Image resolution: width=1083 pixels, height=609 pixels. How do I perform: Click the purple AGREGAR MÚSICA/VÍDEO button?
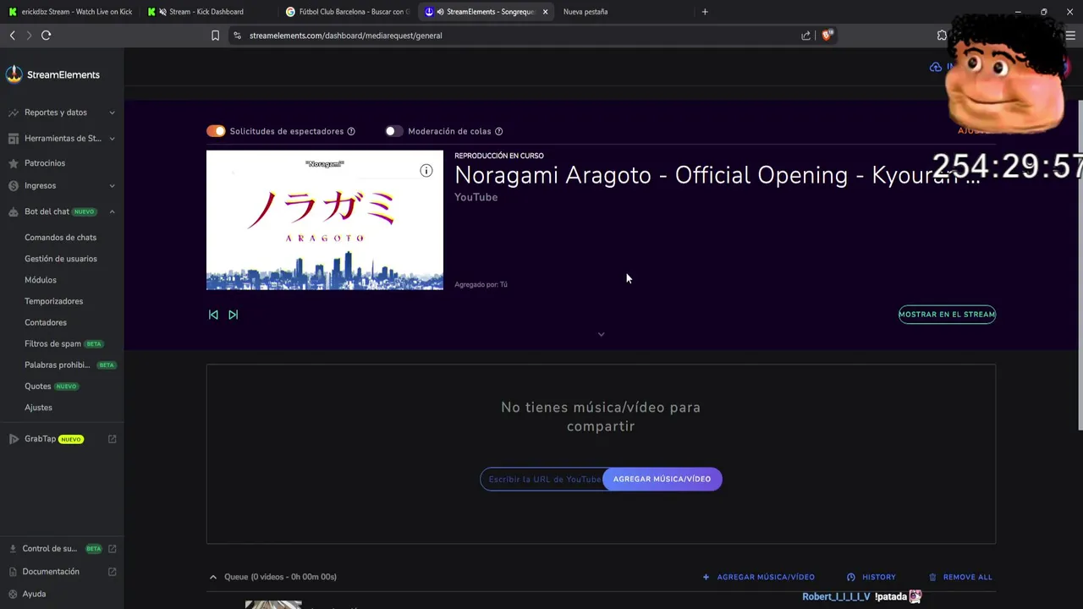click(x=662, y=479)
